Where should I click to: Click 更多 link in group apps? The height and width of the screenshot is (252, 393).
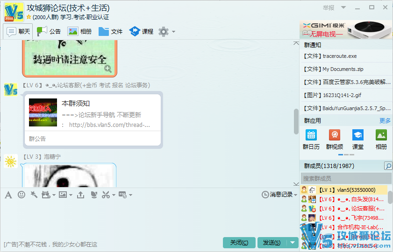(385, 120)
